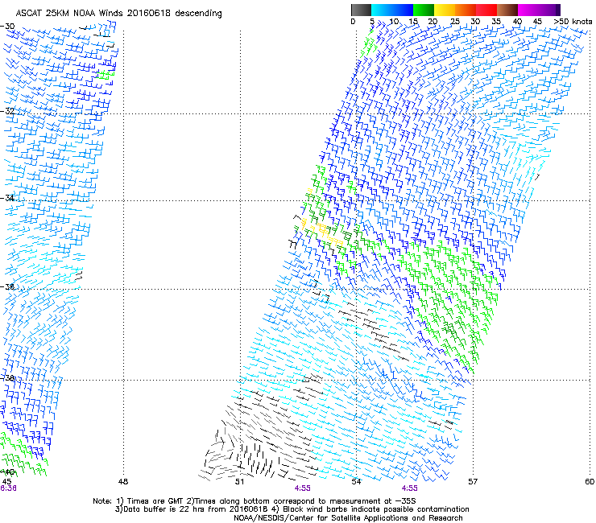This screenshot has height=523, width=596.
Task: Click the '60' longitude label
Action: [x=590, y=481]
